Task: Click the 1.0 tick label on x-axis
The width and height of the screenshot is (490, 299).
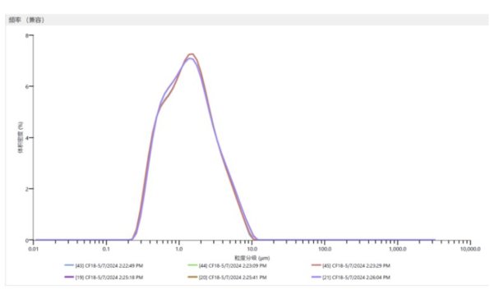Action: coord(178,249)
